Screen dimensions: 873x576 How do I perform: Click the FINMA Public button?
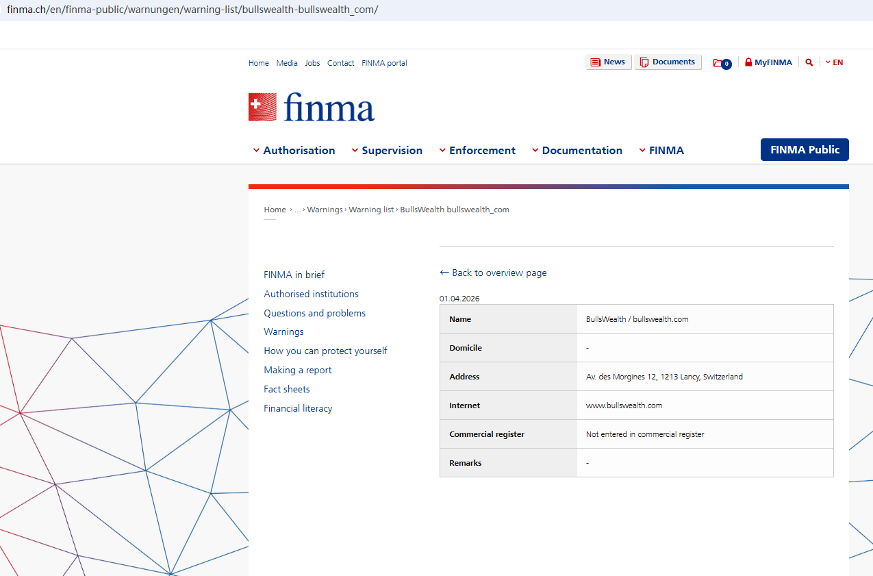(805, 150)
